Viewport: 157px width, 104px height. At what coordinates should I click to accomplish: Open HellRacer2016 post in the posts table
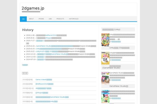pyautogui.click(x=44, y=84)
